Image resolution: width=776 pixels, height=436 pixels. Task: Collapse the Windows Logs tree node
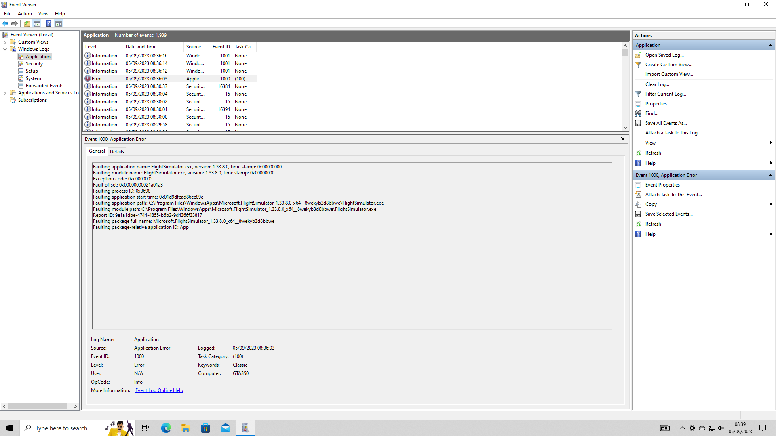click(x=5, y=49)
